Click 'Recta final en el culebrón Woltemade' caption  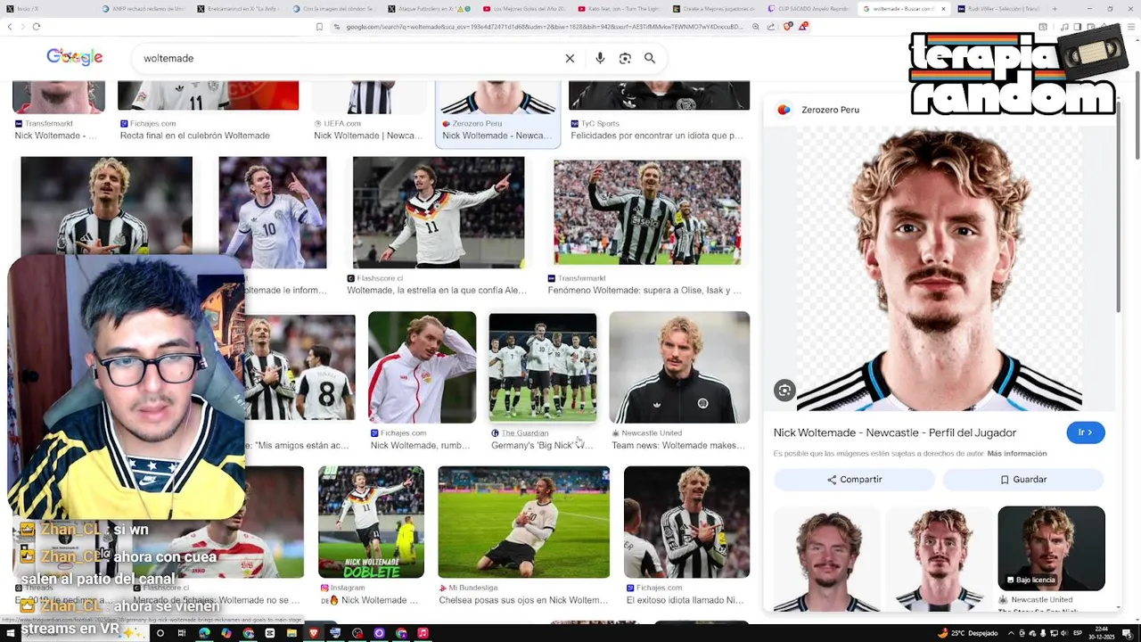(x=194, y=136)
